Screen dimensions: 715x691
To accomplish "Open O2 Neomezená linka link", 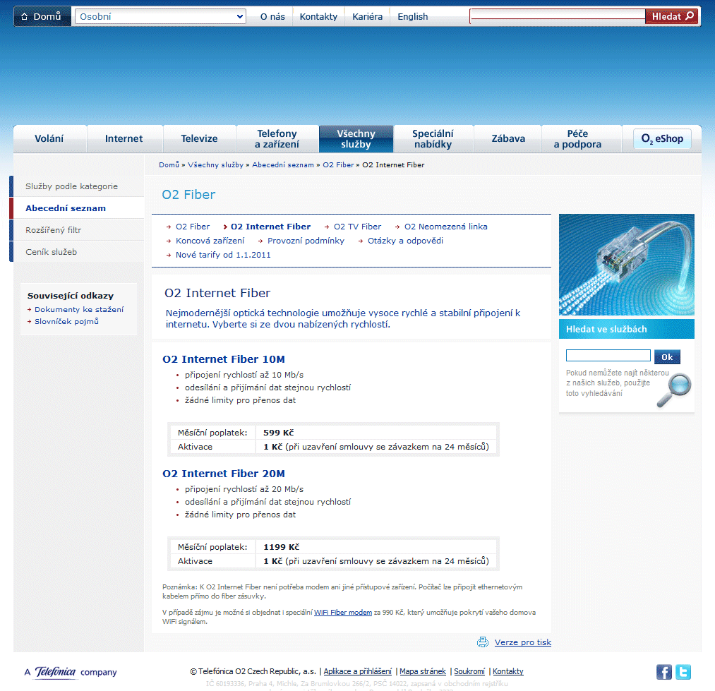I will [446, 227].
